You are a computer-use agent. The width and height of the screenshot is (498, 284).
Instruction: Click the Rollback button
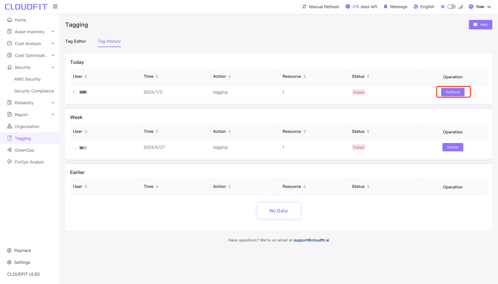[453, 92]
